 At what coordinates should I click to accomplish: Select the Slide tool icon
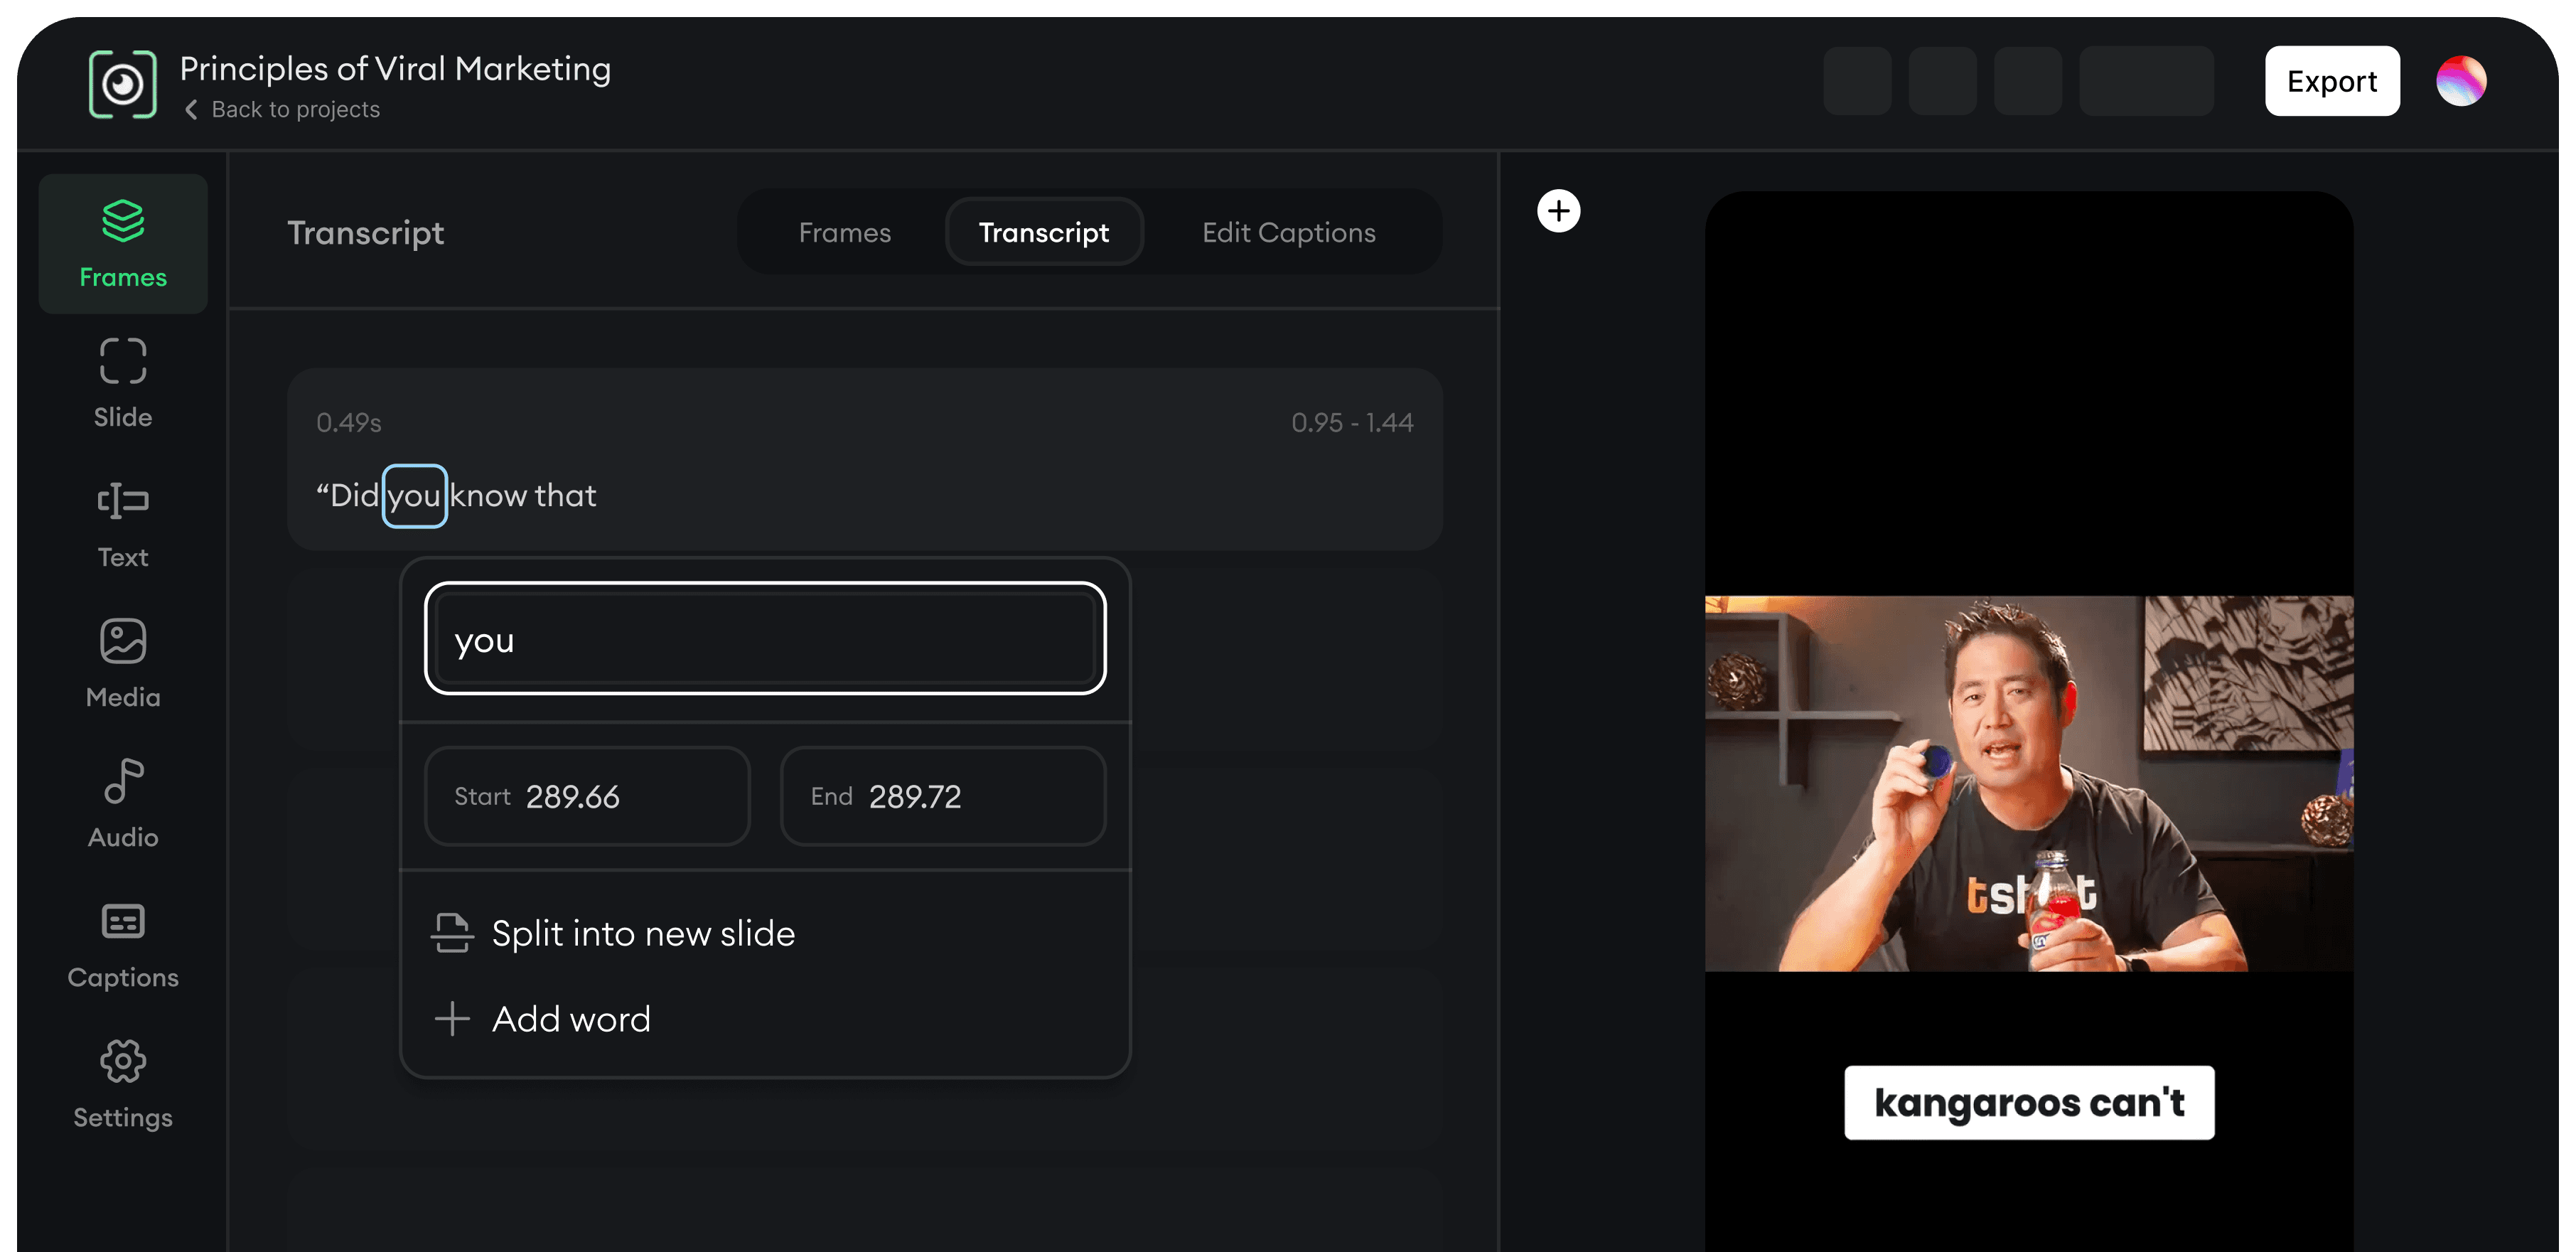pyautogui.click(x=123, y=362)
